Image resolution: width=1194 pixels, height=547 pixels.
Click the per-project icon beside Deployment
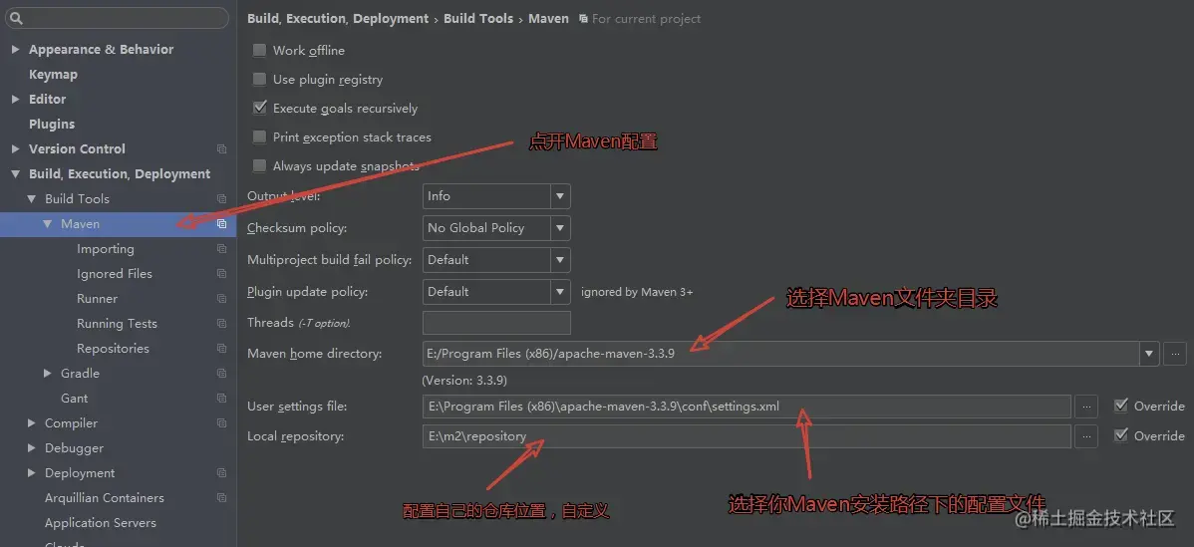[x=221, y=473]
